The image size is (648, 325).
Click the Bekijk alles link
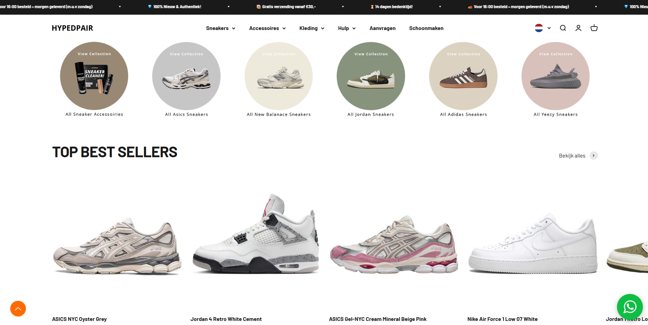572,156
